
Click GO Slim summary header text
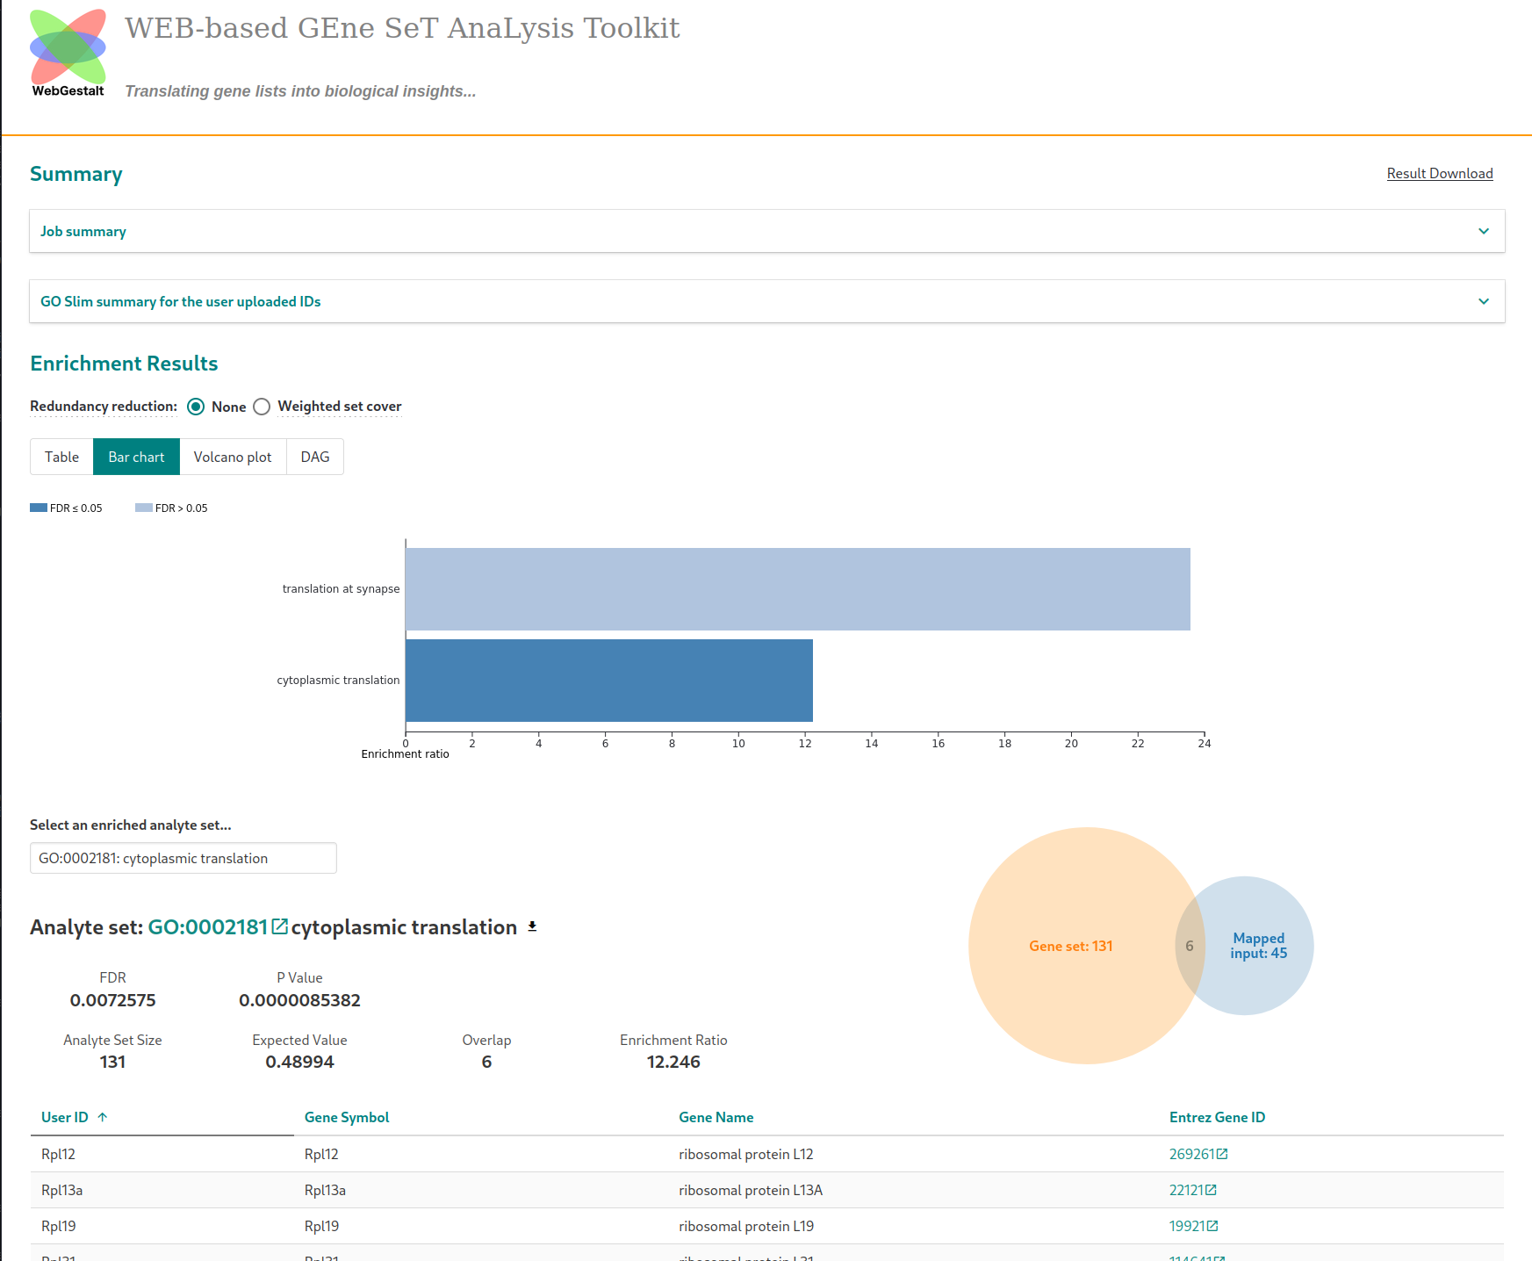click(180, 301)
